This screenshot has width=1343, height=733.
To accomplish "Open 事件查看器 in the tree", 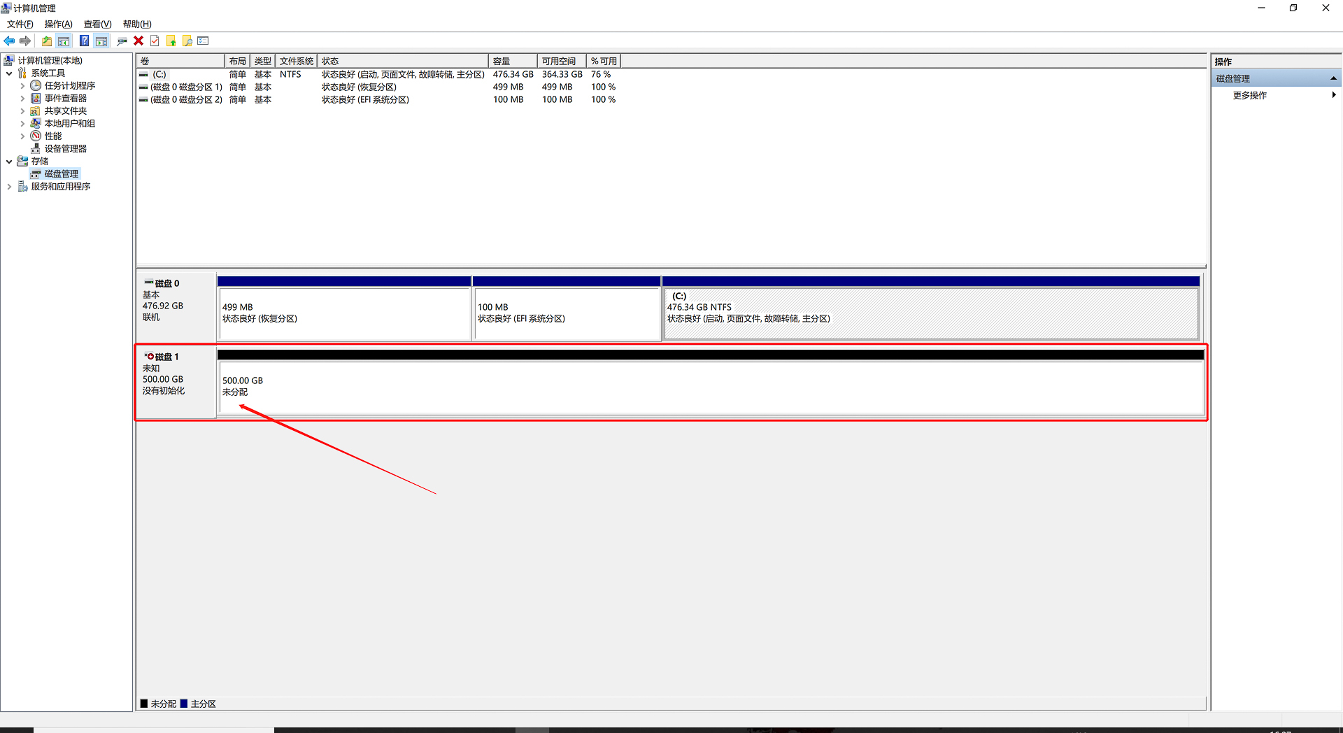I will tap(66, 99).
